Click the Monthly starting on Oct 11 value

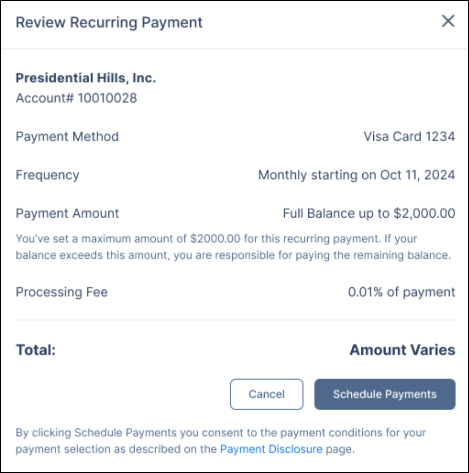coord(356,175)
